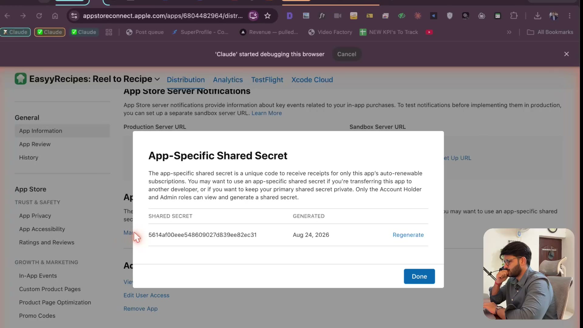Click the generated date Aug 24, 2026

[x=311, y=235]
